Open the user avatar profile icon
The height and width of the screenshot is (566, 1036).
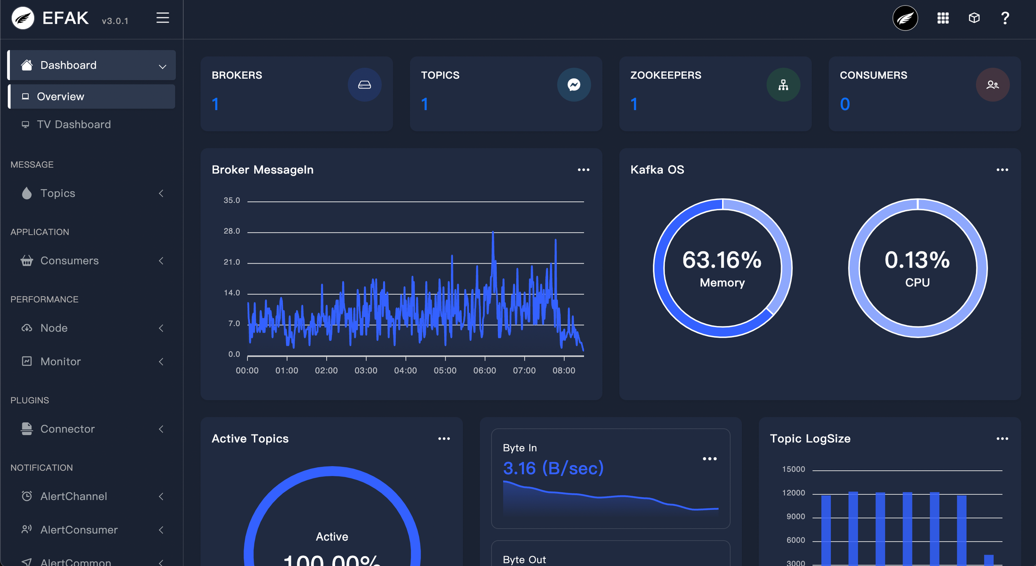[905, 18]
